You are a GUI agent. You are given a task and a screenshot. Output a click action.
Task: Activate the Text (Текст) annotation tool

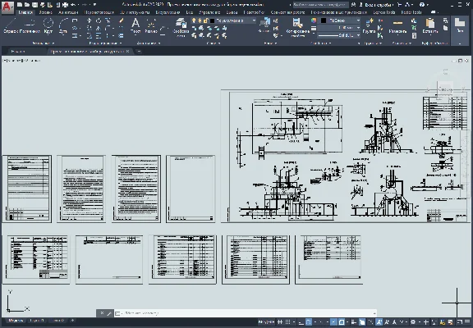pyautogui.click(x=135, y=25)
